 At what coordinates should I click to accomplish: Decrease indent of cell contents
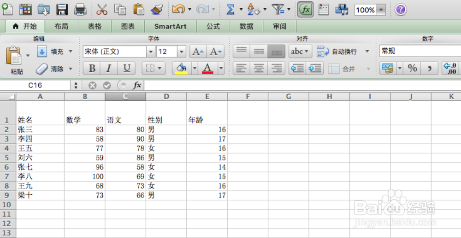pos(297,69)
